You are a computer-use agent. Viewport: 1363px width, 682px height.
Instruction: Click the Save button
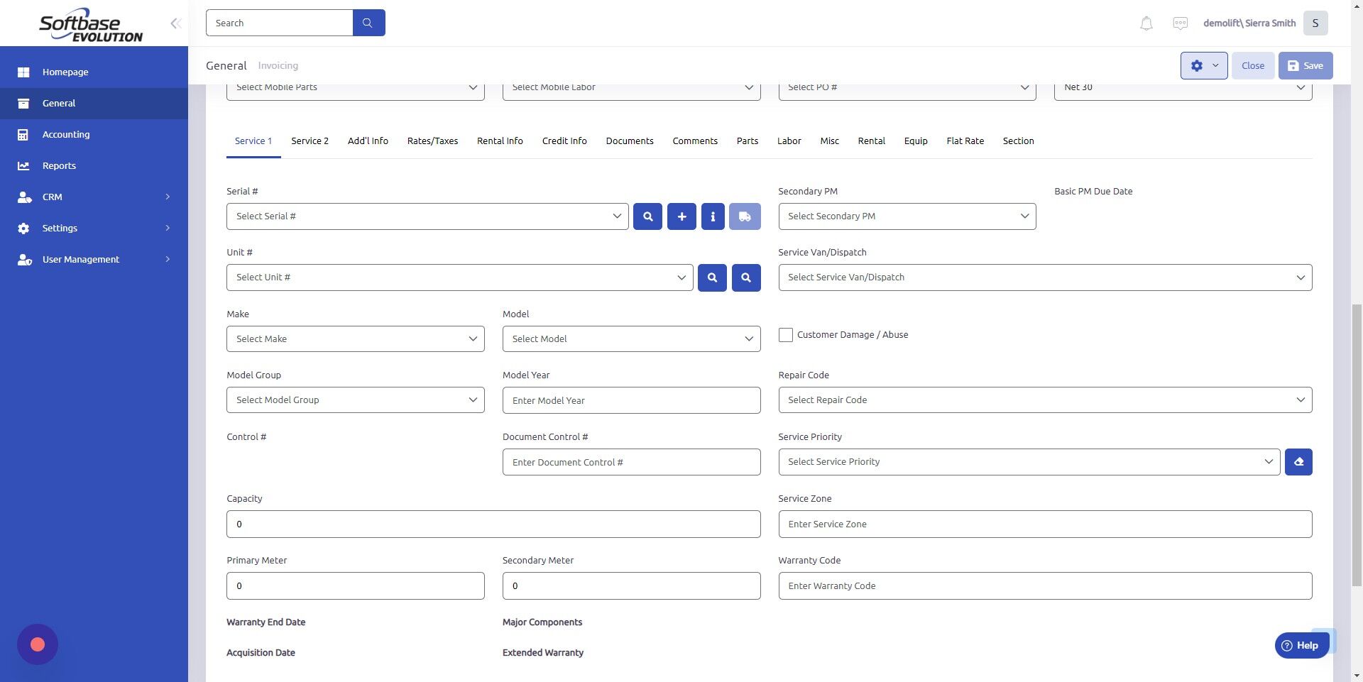1305,65
